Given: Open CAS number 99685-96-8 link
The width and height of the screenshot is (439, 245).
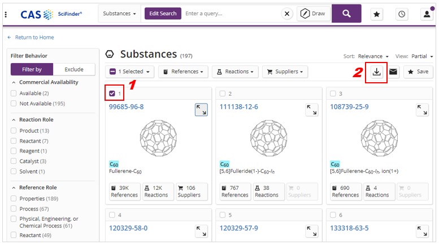Looking at the screenshot, I should (x=126, y=107).
